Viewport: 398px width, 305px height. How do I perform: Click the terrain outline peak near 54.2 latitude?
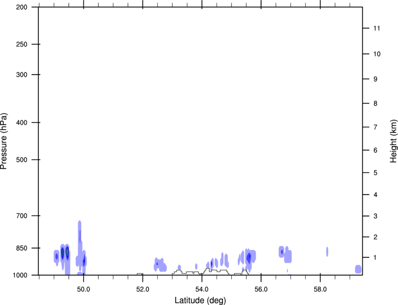click(207, 269)
